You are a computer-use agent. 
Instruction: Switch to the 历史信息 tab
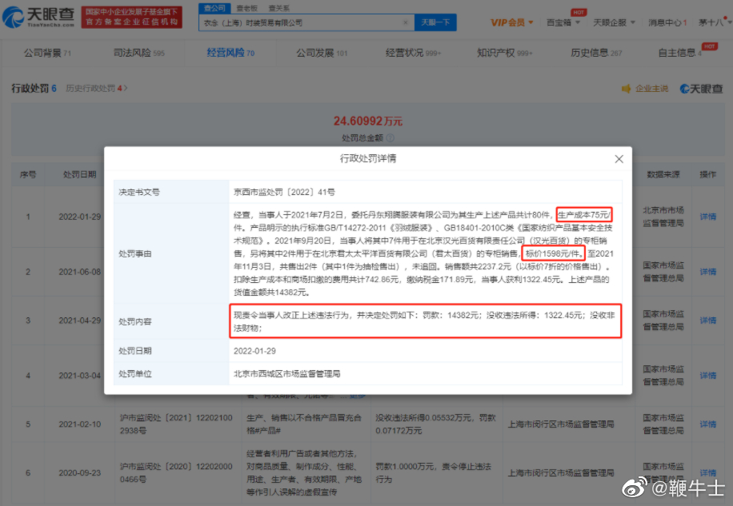click(596, 53)
